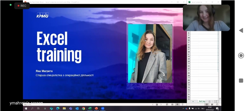This screenshot has height=111, width=248.
Task: Open the ENG language indicator
Action: pyautogui.click(x=203, y=109)
